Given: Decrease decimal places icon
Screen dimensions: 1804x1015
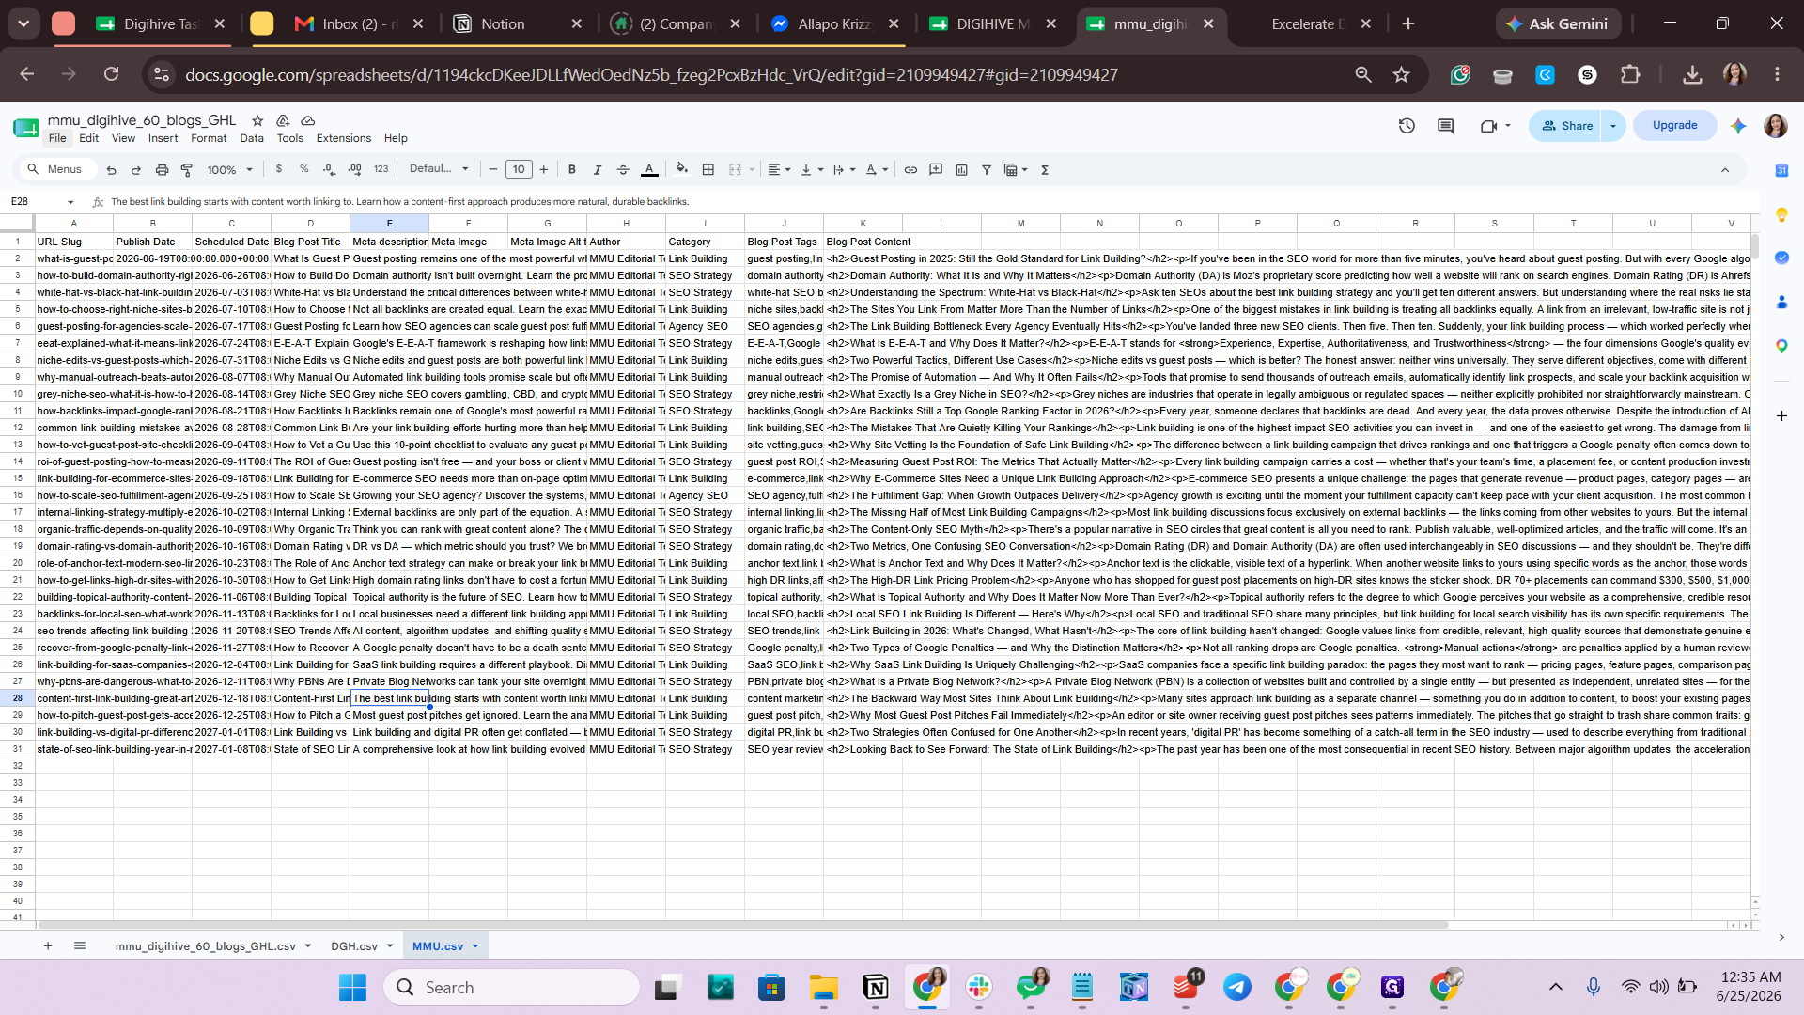Looking at the screenshot, I should coord(329,169).
